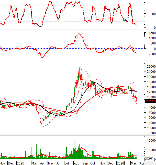This screenshot has width=156, height=165.
Task: Select the 2026 year marker on time axis
Action: click(120, 163)
